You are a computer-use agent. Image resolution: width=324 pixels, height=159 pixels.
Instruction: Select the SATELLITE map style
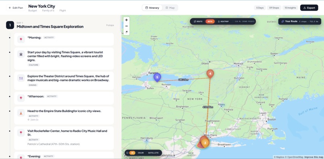(x=153, y=153)
